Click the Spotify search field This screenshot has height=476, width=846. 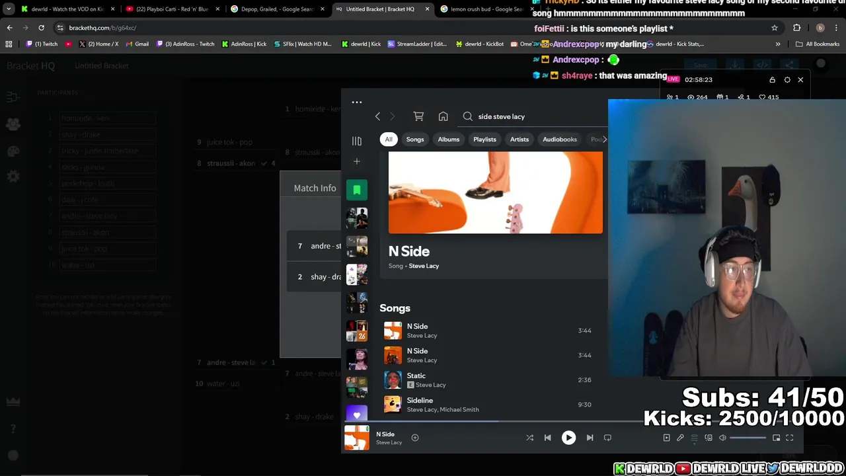(534, 116)
